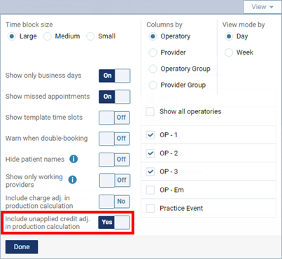Open the View dropdown menu
The height and width of the screenshot is (259, 282).
[x=262, y=7]
